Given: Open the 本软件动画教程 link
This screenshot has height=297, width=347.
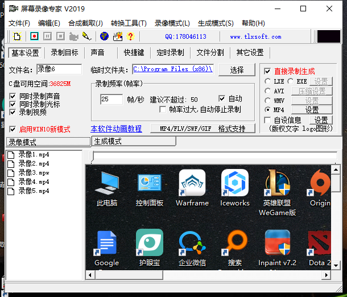Looking at the screenshot, I should pyautogui.click(x=116, y=129).
